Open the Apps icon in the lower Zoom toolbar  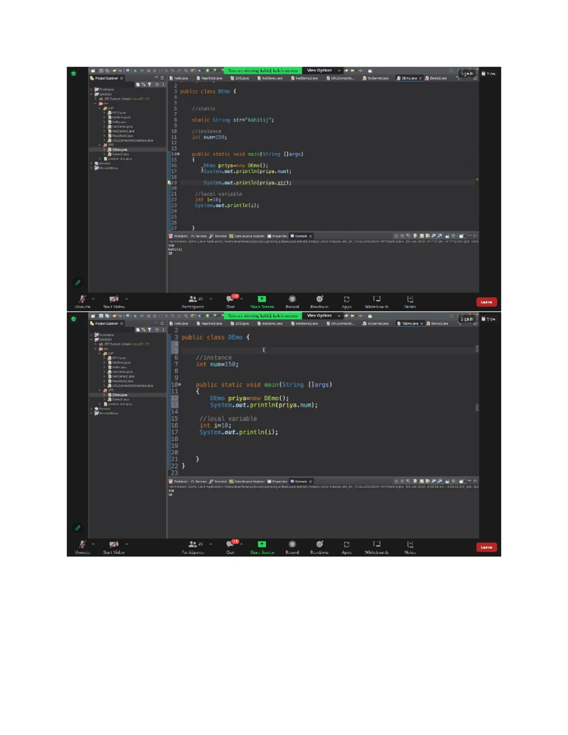coord(346,544)
